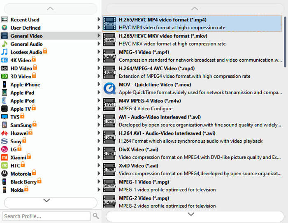Open the Motorola device category
288x223 pixels.
pos(51,174)
